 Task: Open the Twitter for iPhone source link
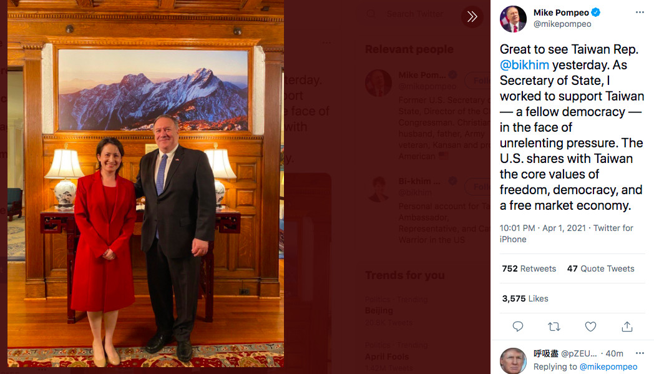click(x=567, y=234)
